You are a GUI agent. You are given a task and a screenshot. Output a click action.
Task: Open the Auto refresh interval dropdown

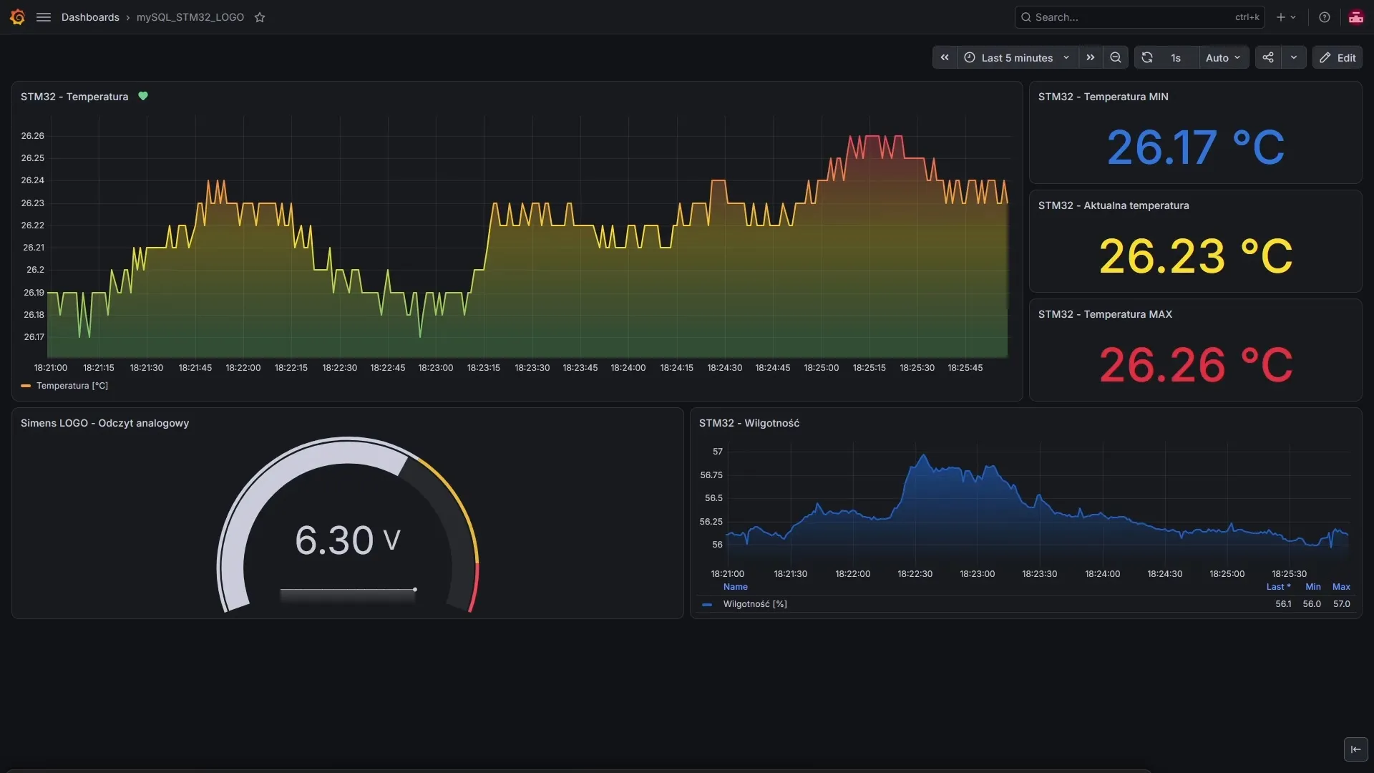1224,58
